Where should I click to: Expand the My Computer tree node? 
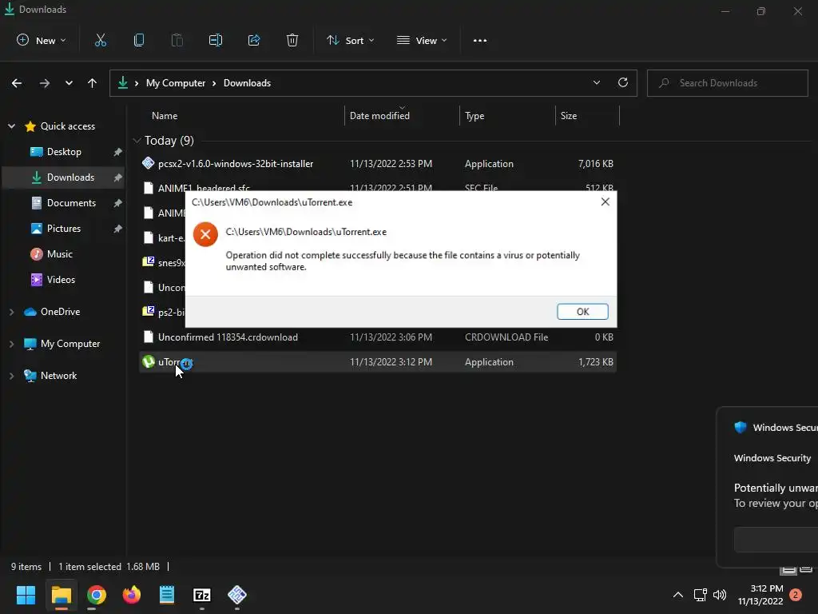(x=11, y=344)
